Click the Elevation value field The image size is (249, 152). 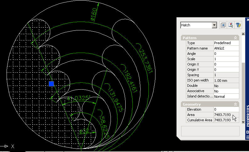[x=226, y=109]
